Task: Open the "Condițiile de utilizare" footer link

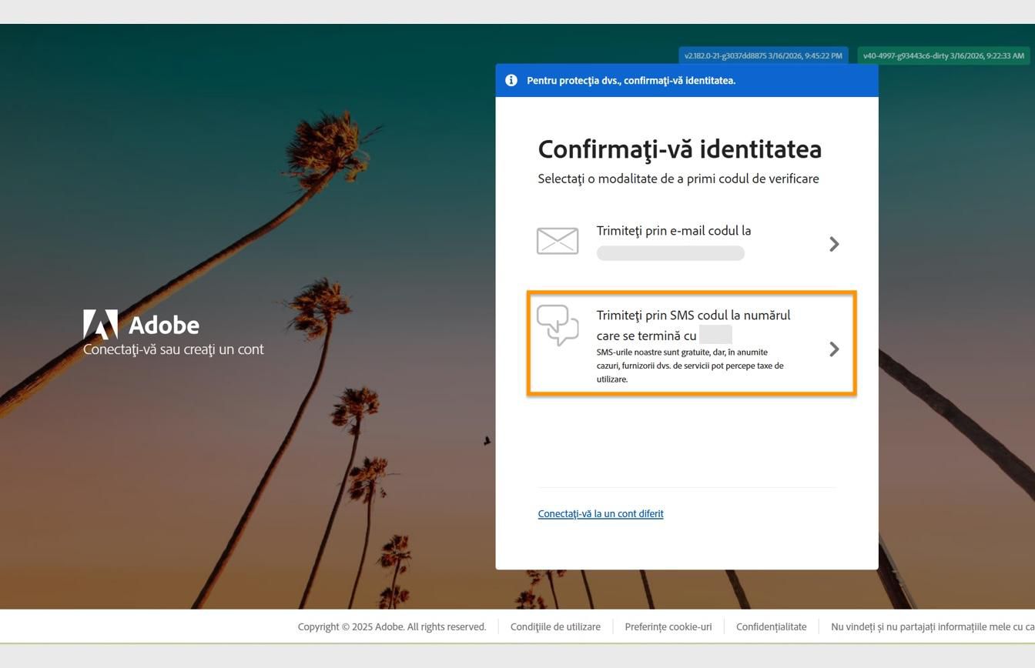Action: point(555,626)
